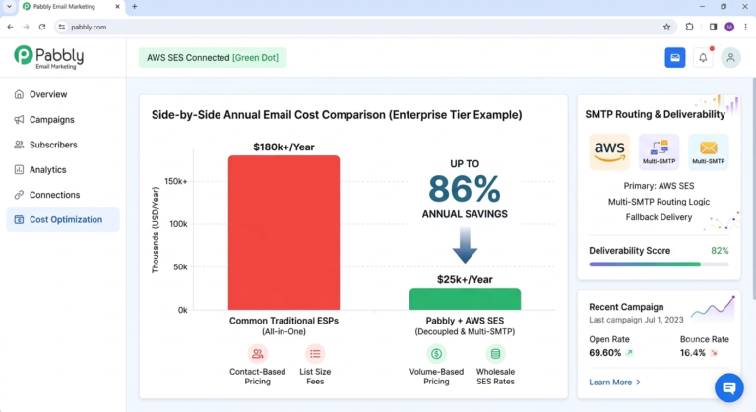This screenshot has height=412, width=756.
Task: Click the Wholesale SES Rates icon
Action: click(x=495, y=354)
